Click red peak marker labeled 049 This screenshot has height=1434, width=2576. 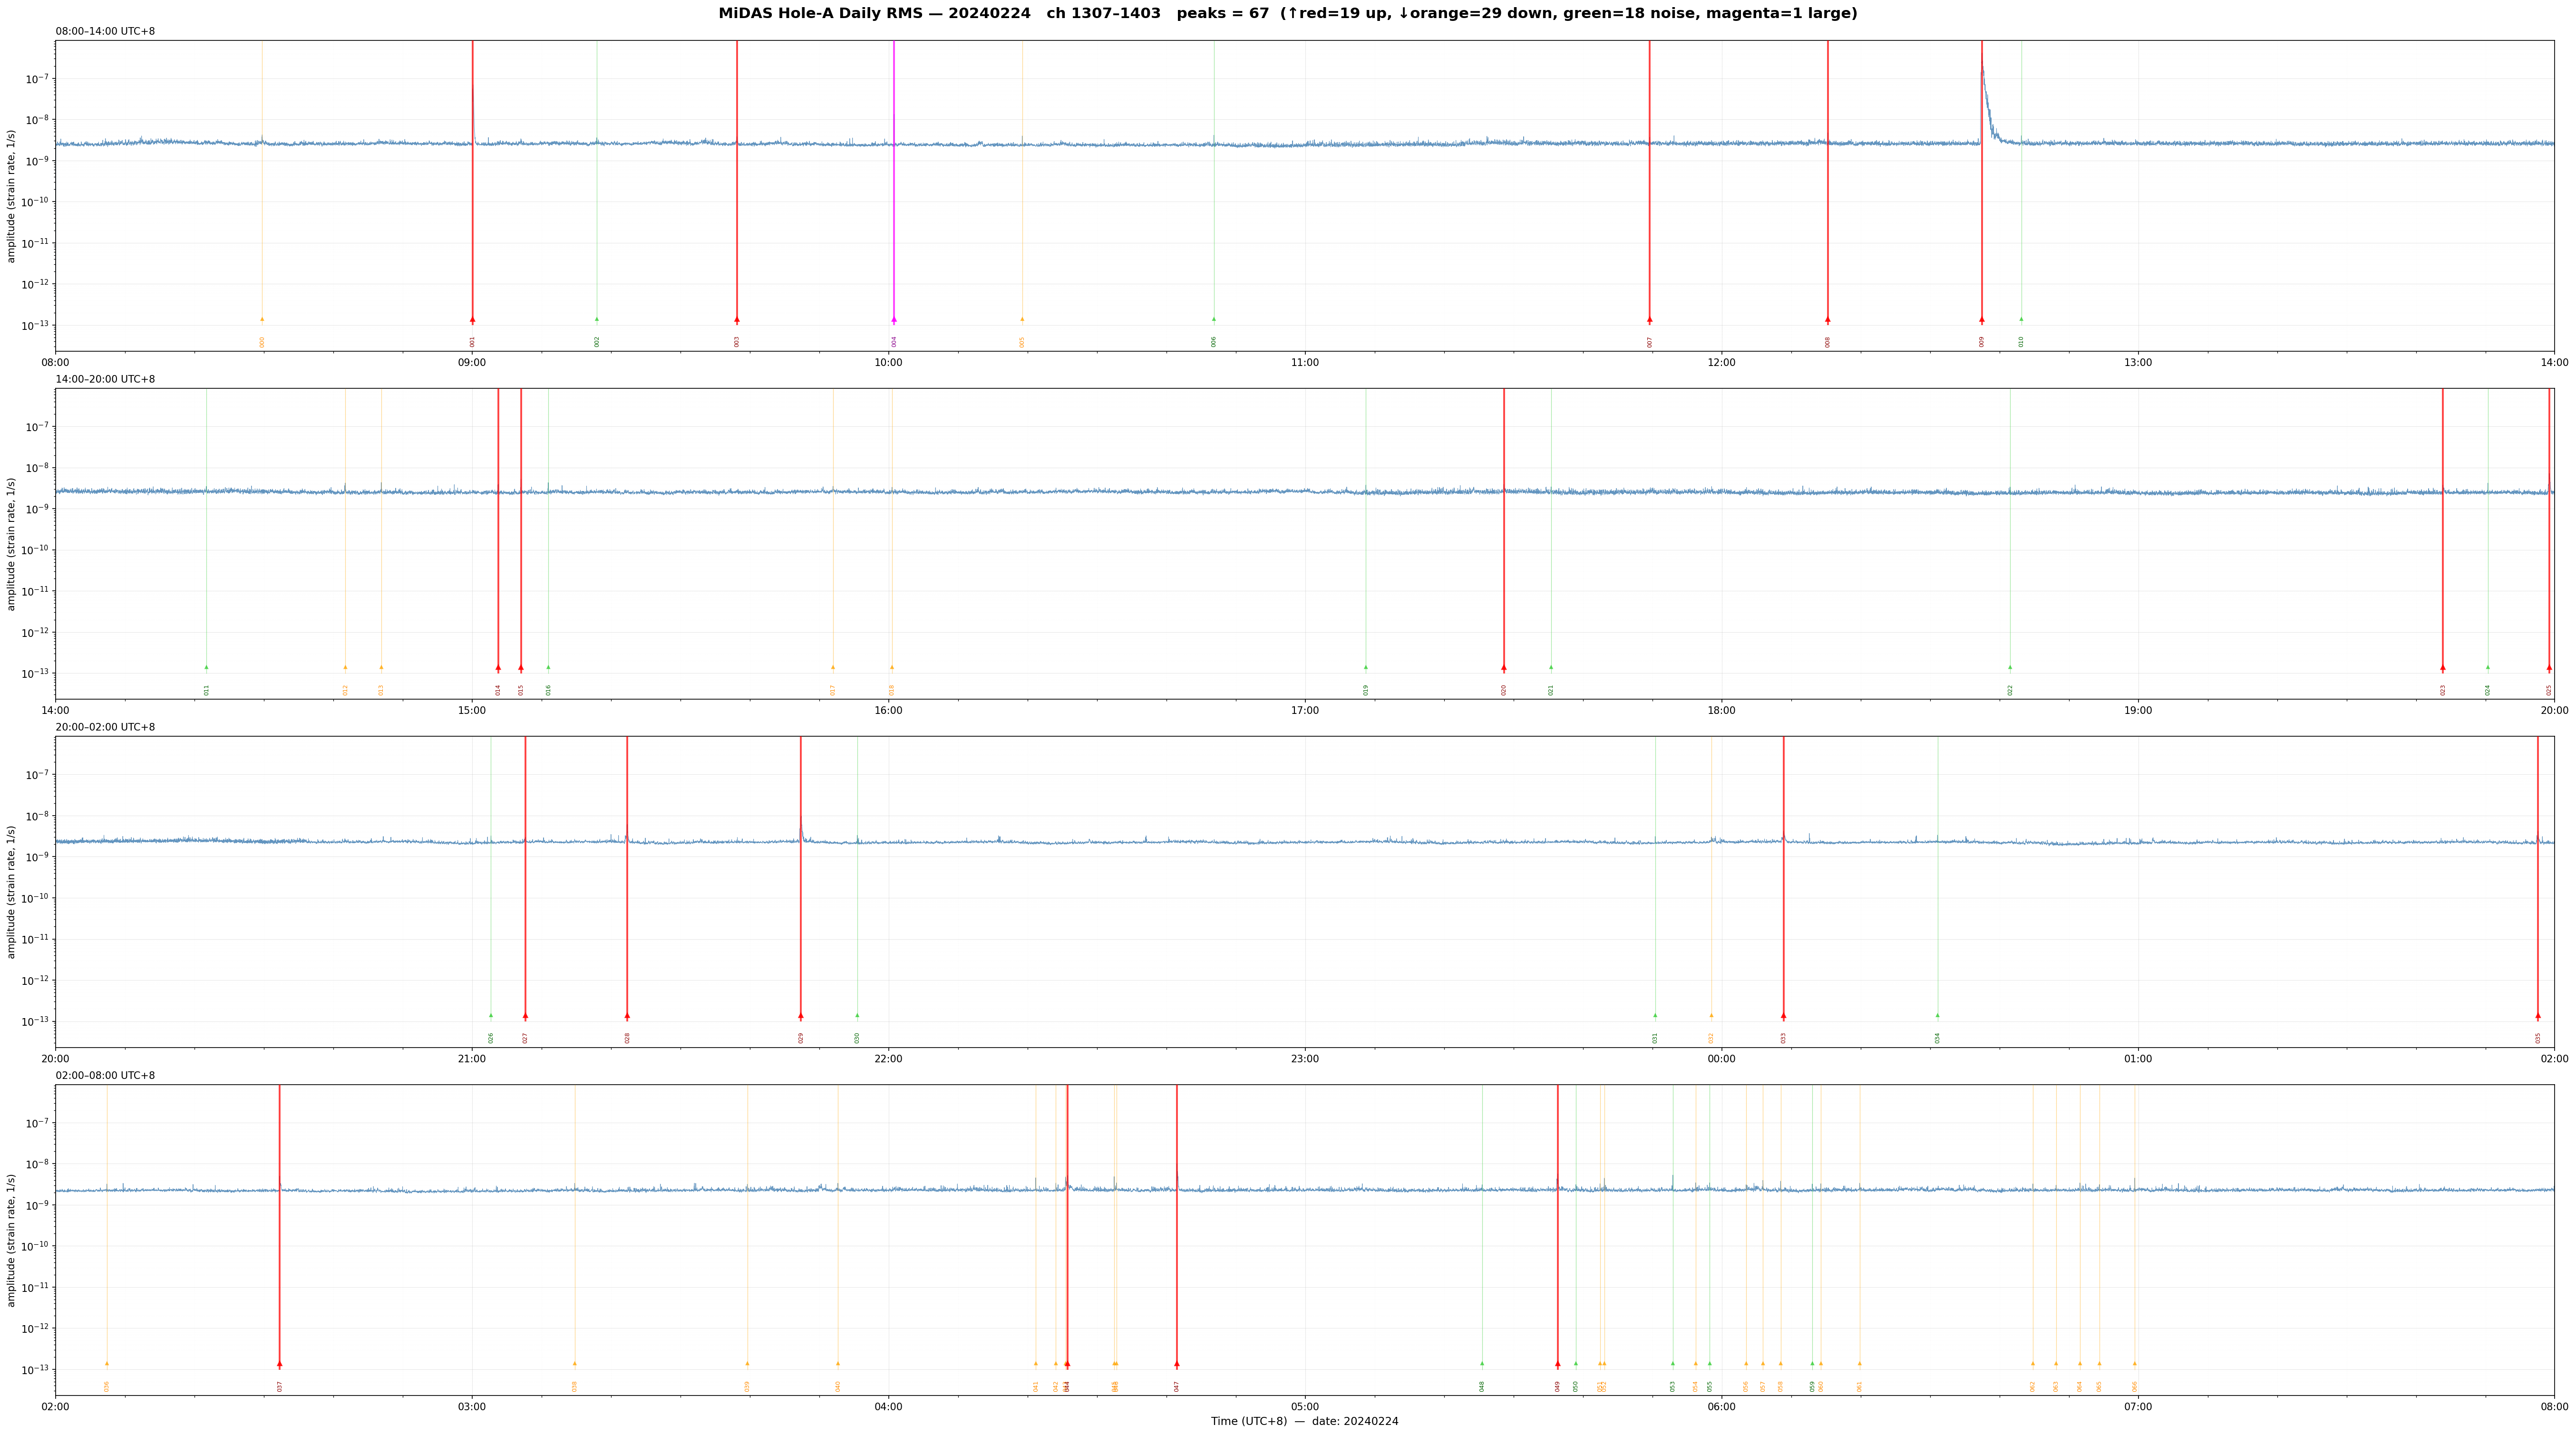pyautogui.click(x=1558, y=1364)
